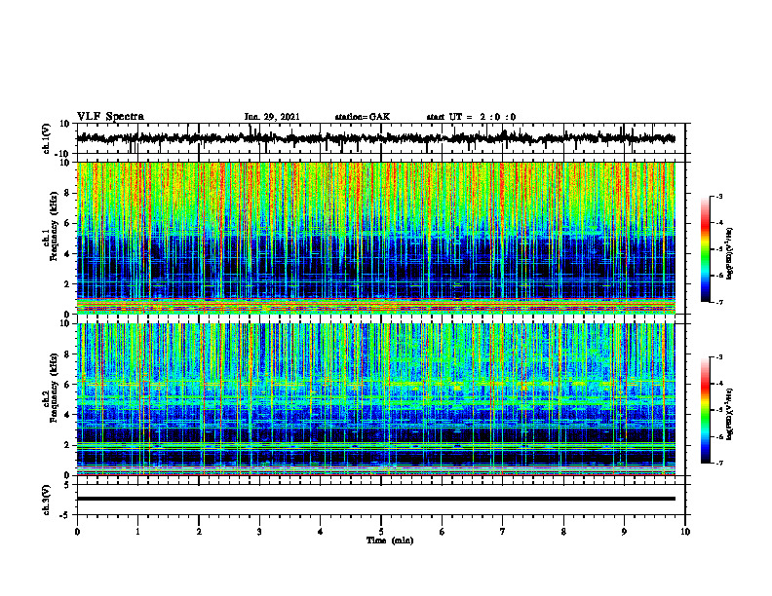Click the "-7" tick on the ch.2 colorbar
772x596 pixels.
[x=718, y=464]
